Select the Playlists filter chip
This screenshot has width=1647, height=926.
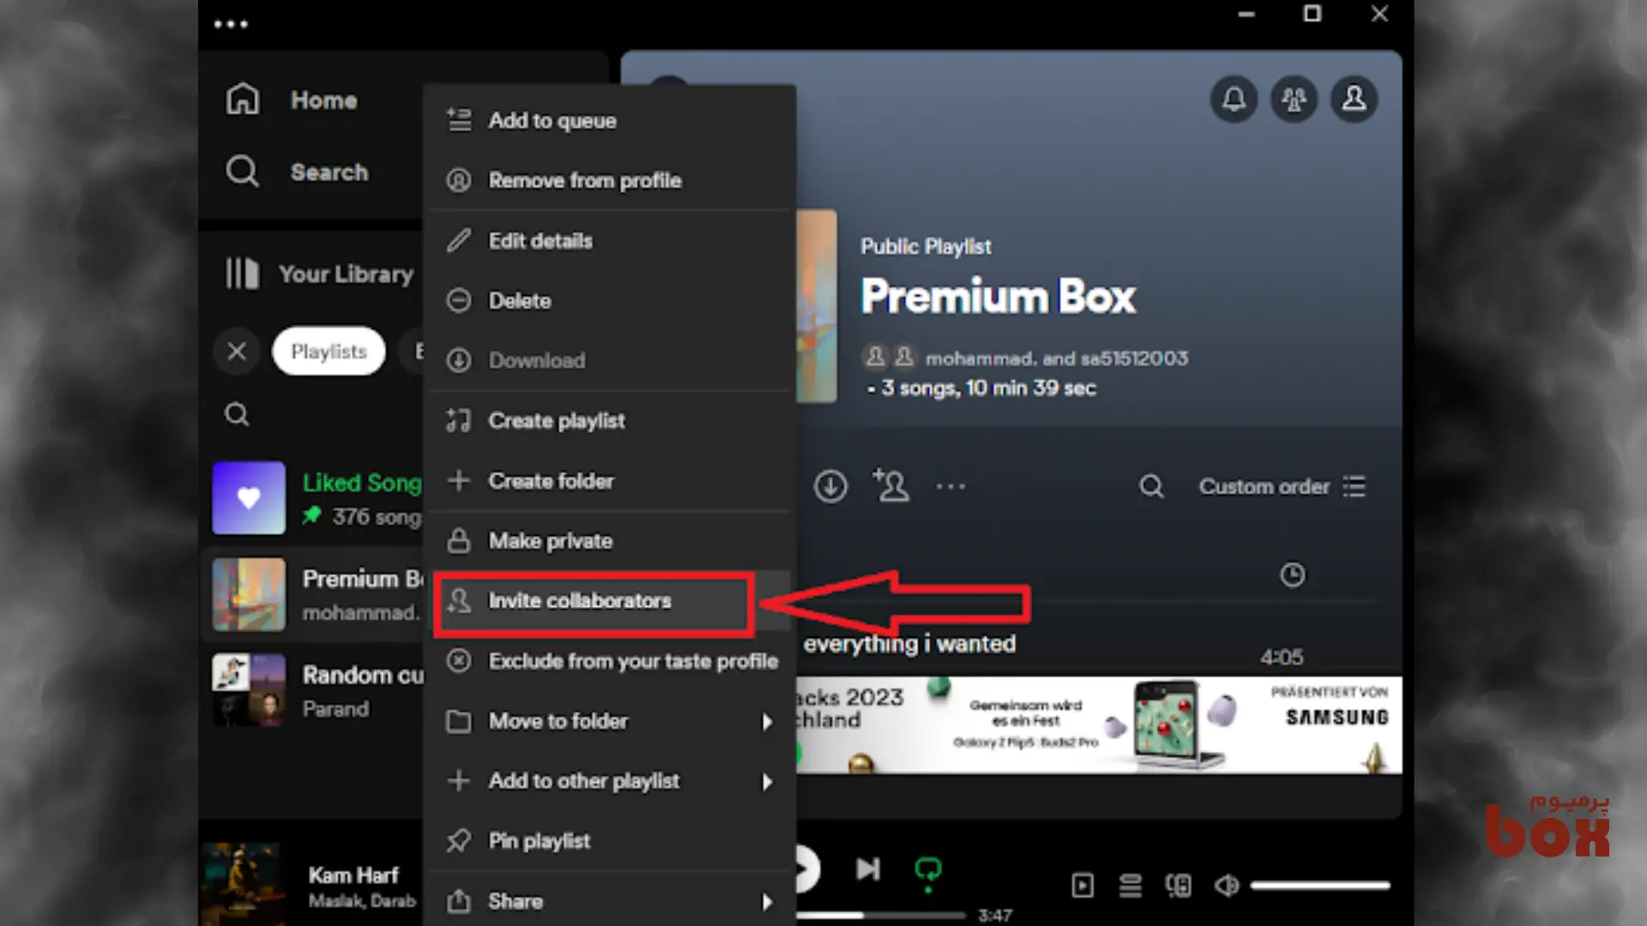pyautogui.click(x=329, y=351)
